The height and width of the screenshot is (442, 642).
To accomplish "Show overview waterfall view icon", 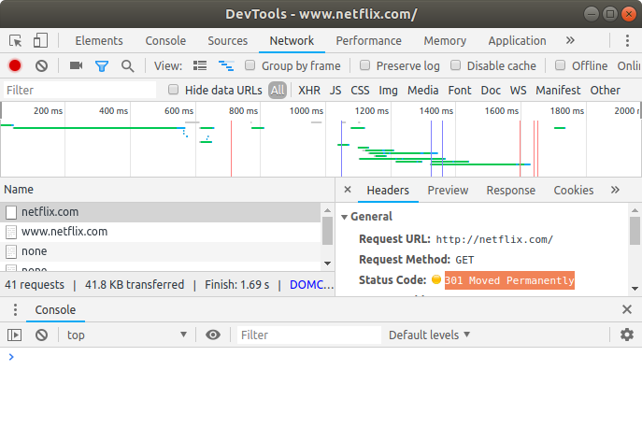I will [226, 65].
